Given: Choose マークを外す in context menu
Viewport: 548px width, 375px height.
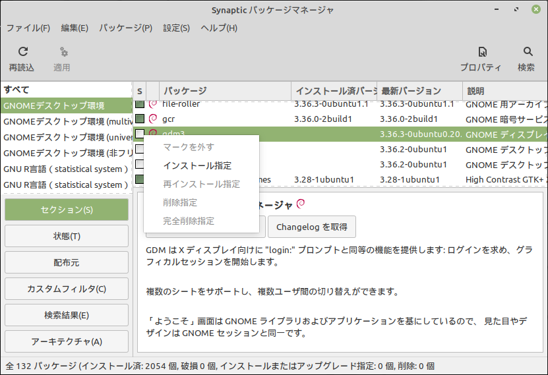Looking at the screenshot, I should pos(201,147).
